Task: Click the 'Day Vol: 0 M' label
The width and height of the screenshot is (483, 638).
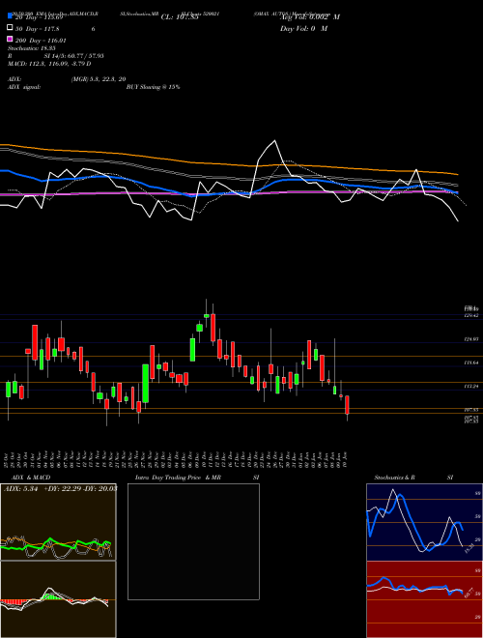Action: coord(303,29)
